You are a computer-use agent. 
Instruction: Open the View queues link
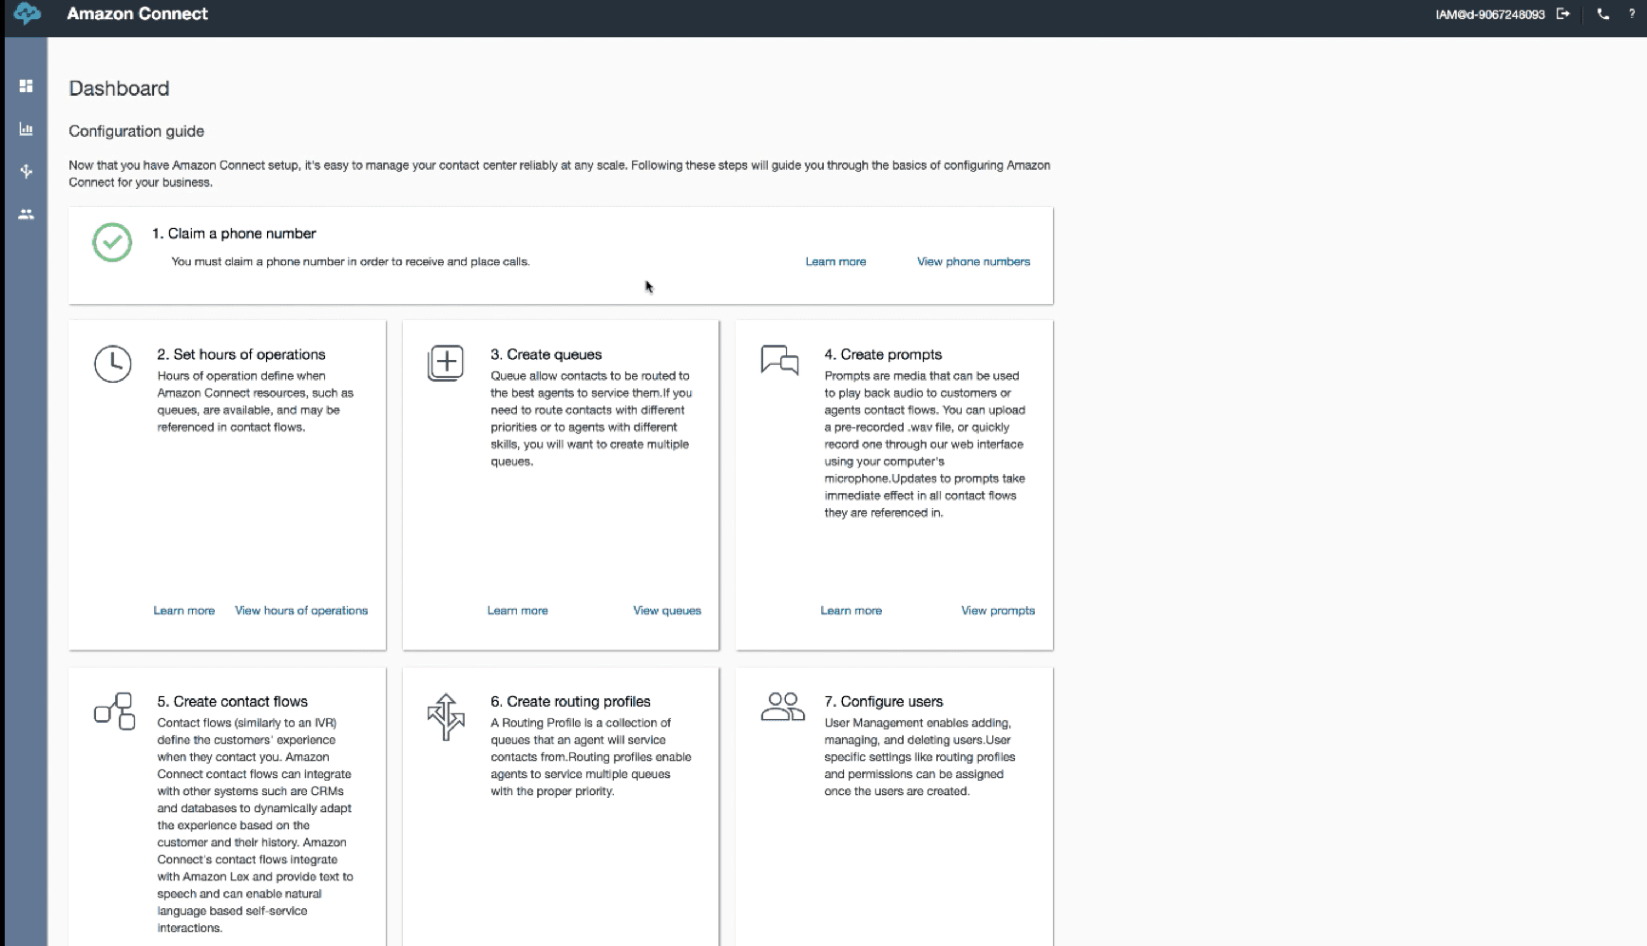pyautogui.click(x=667, y=611)
